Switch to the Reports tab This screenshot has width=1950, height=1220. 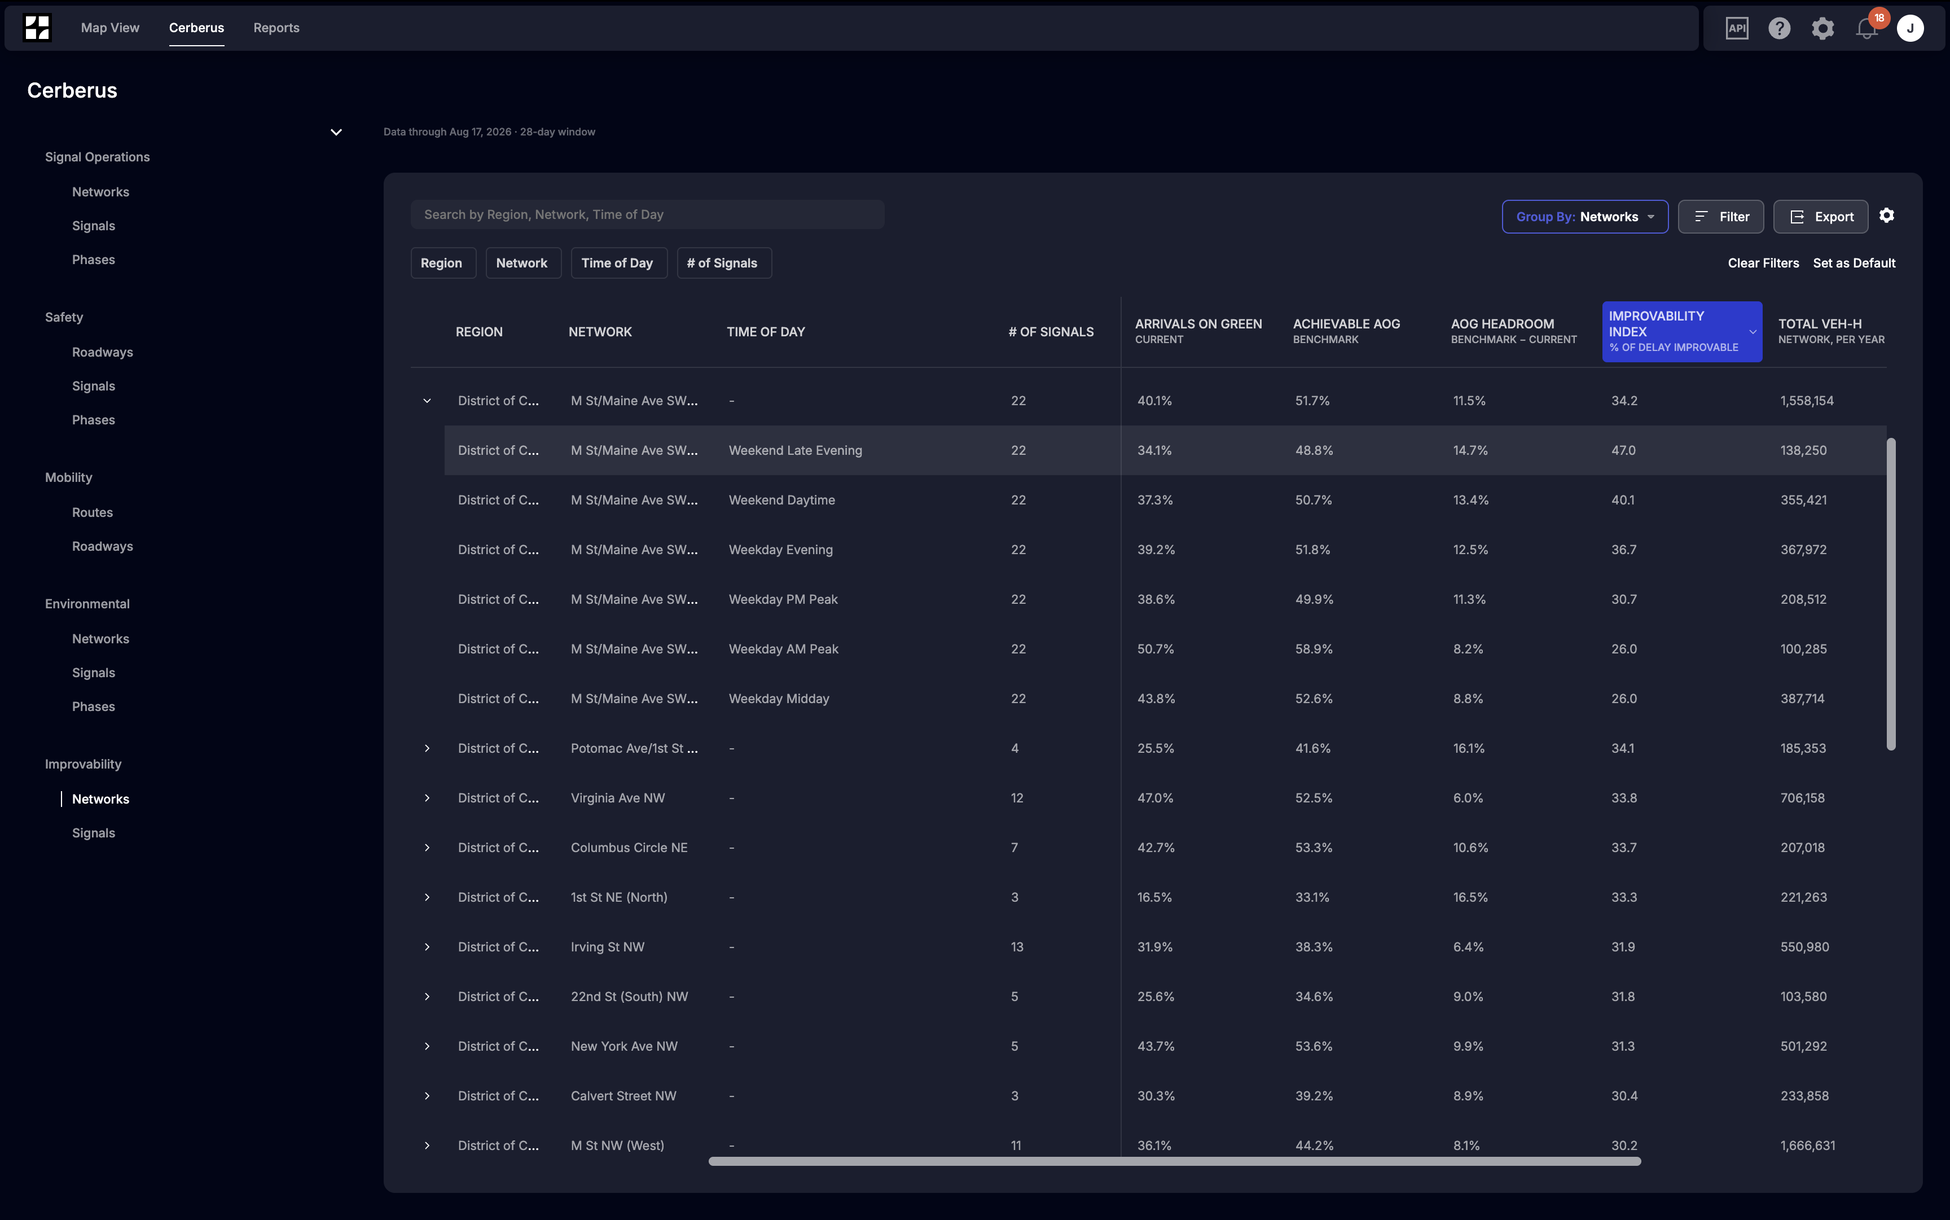tap(276, 28)
